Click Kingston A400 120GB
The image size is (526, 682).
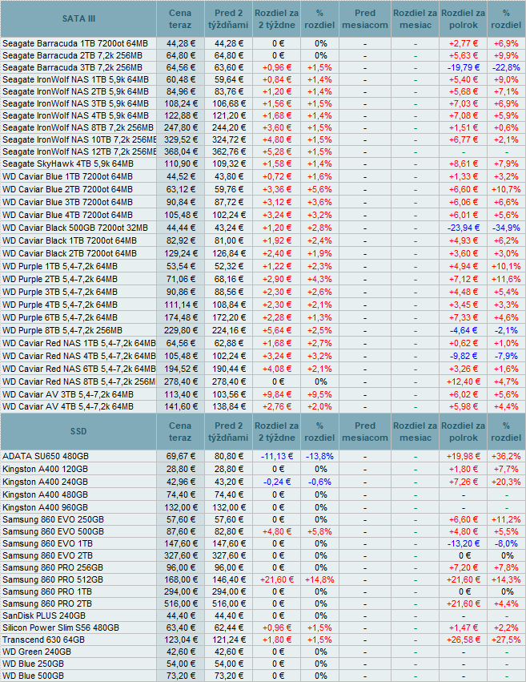[45, 470]
